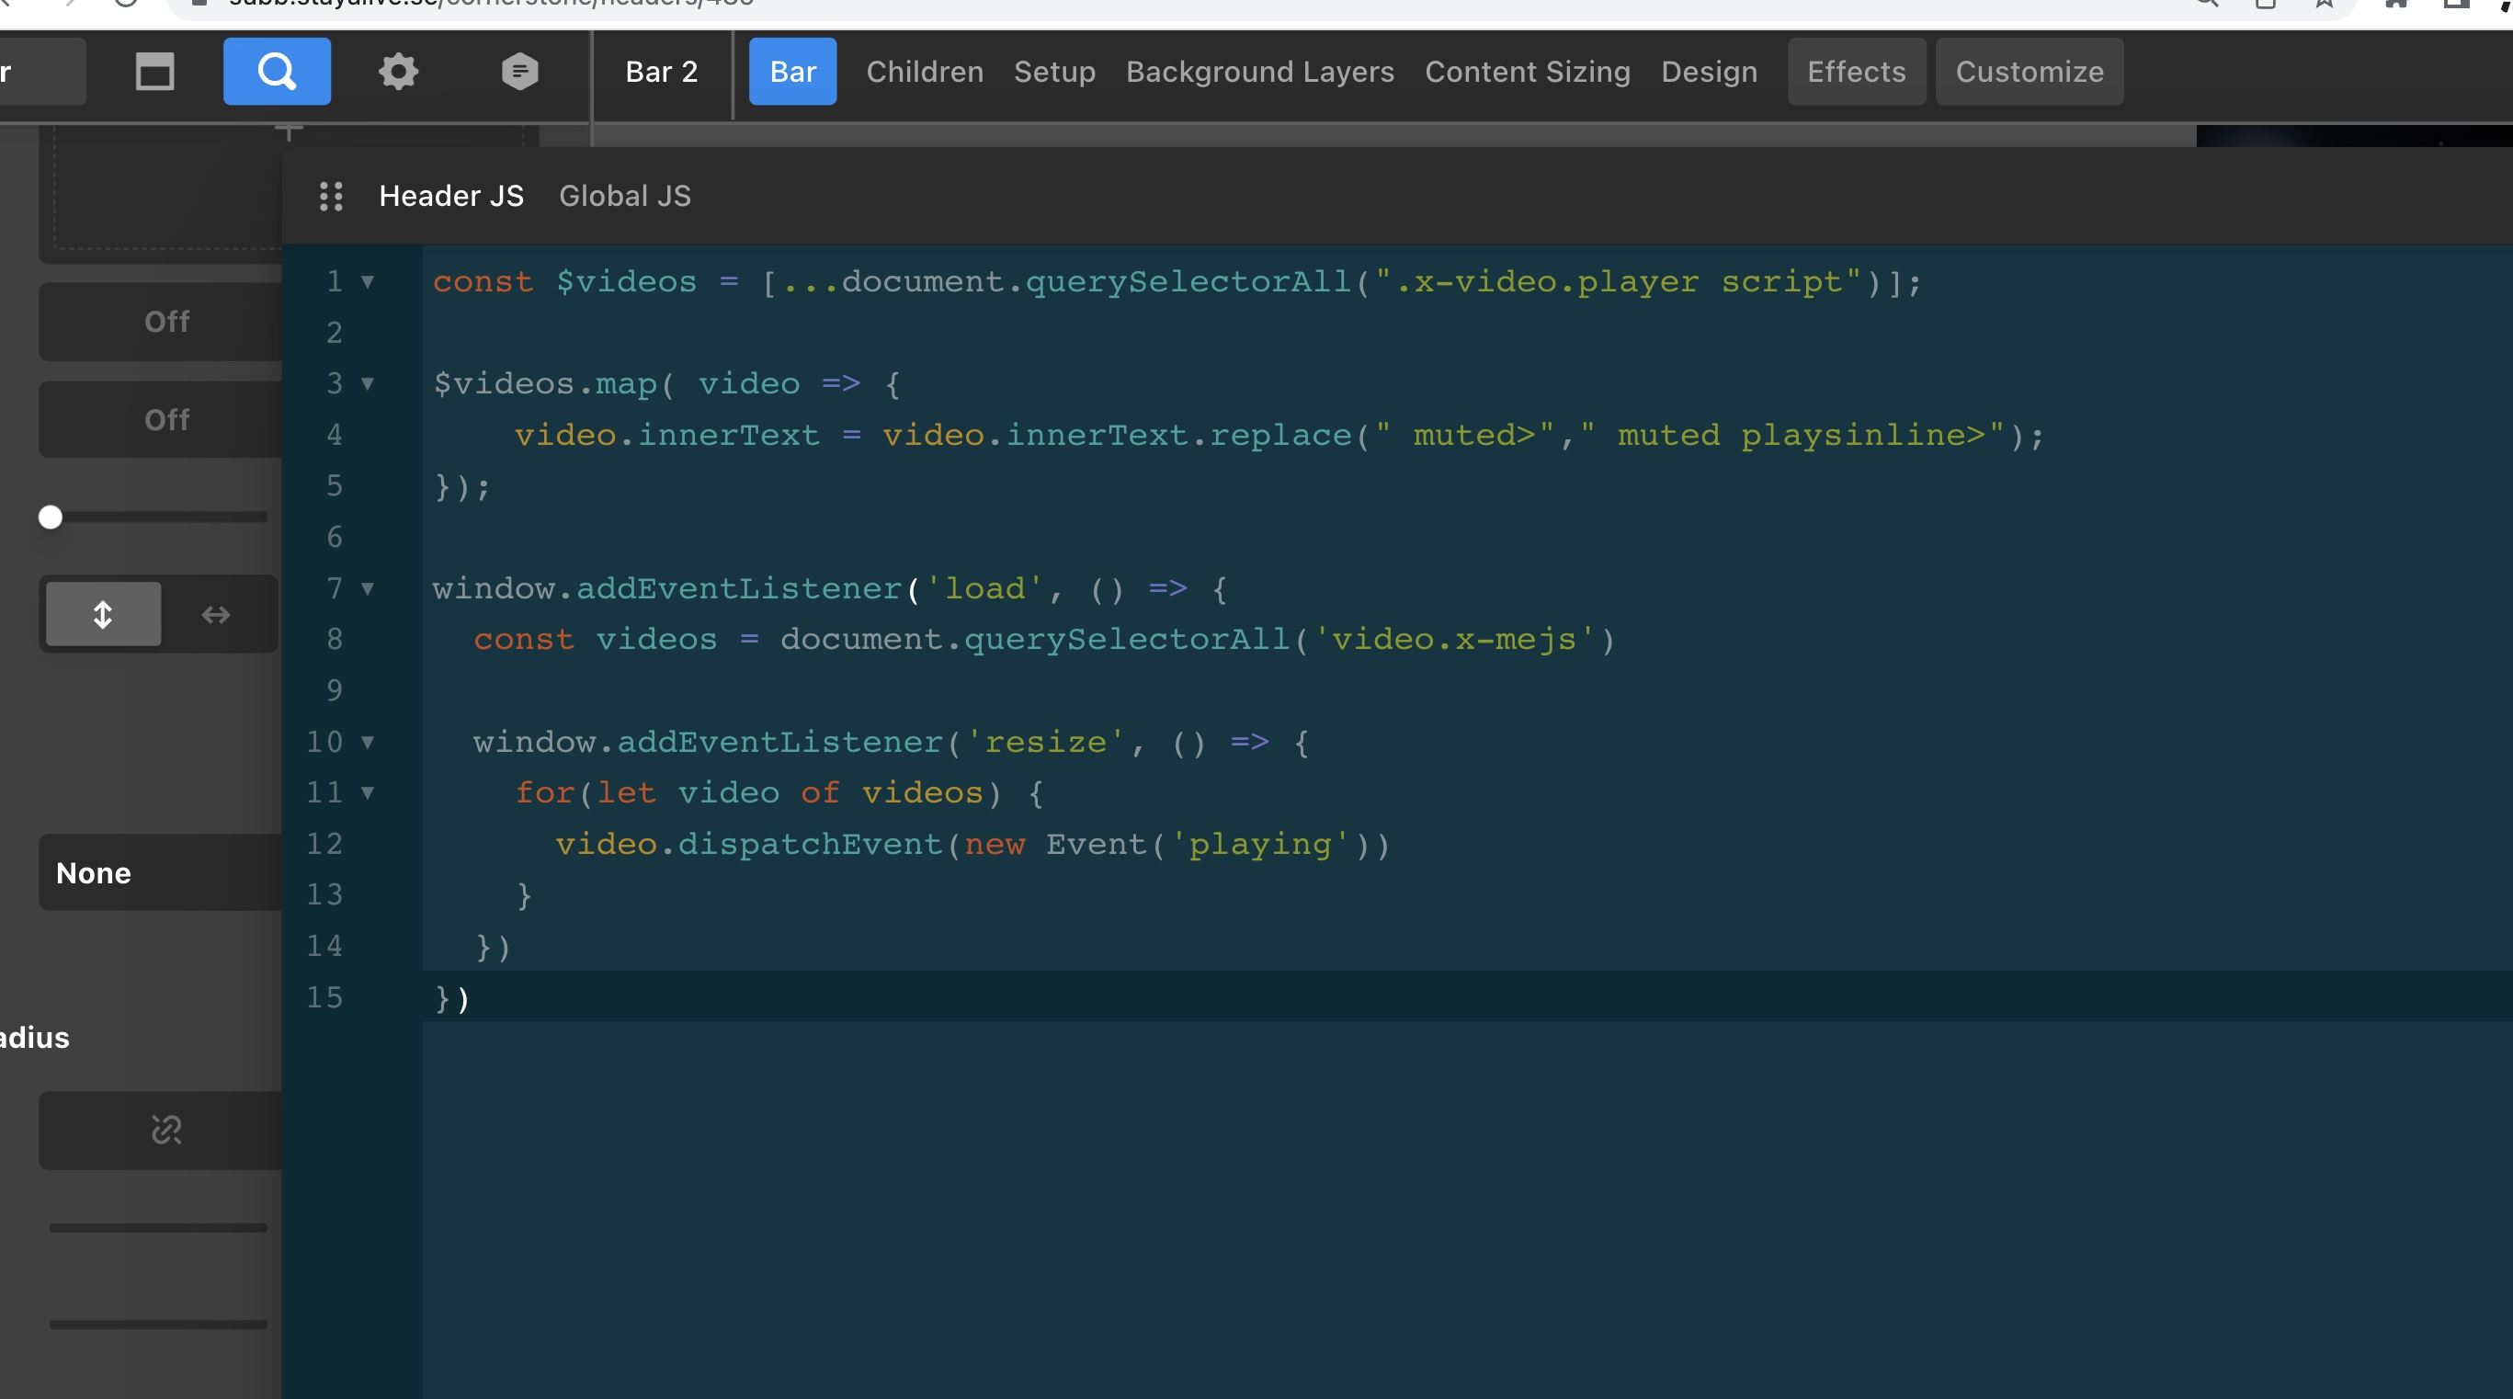
Task: Switch to the Global JS tab
Action: click(624, 196)
